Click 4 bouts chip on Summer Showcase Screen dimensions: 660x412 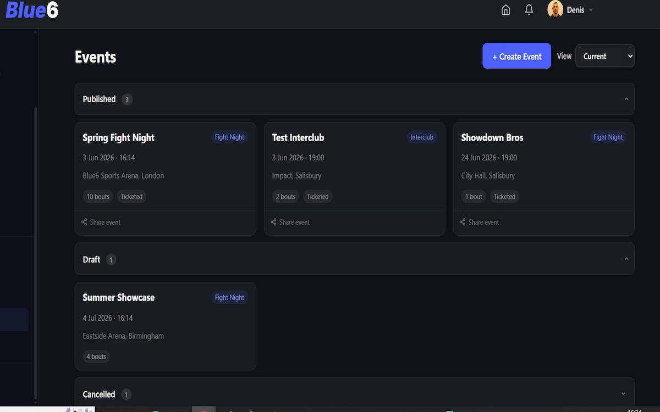96,357
